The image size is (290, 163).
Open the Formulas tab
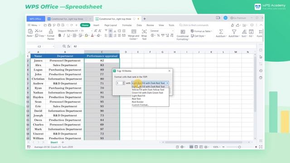(x=127, y=25)
